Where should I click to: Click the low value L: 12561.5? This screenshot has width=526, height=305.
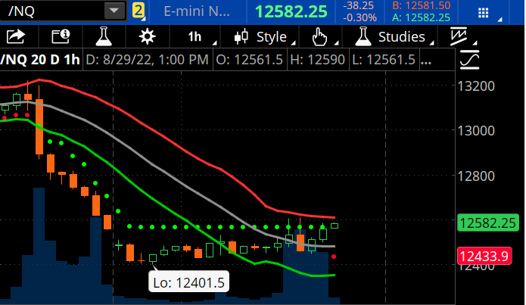[x=384, y=60]
